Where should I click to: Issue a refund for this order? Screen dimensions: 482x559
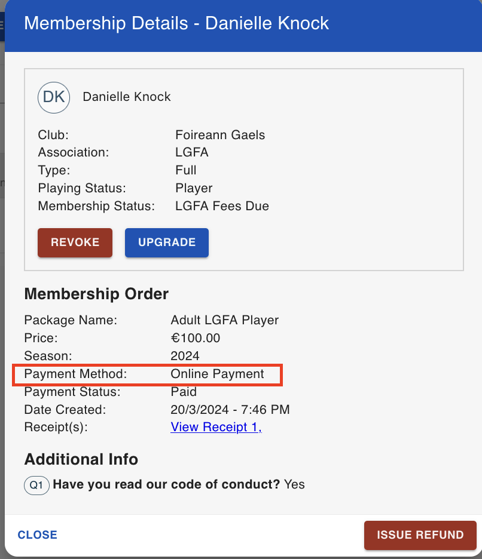(420, 535)
